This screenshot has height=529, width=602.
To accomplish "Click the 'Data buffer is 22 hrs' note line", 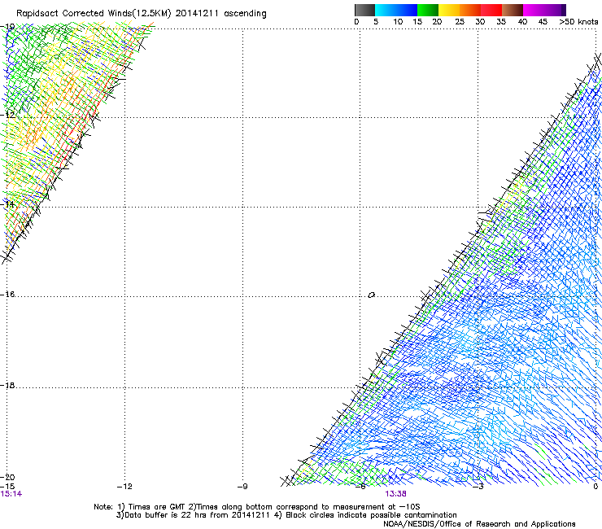I will (286, 515).
